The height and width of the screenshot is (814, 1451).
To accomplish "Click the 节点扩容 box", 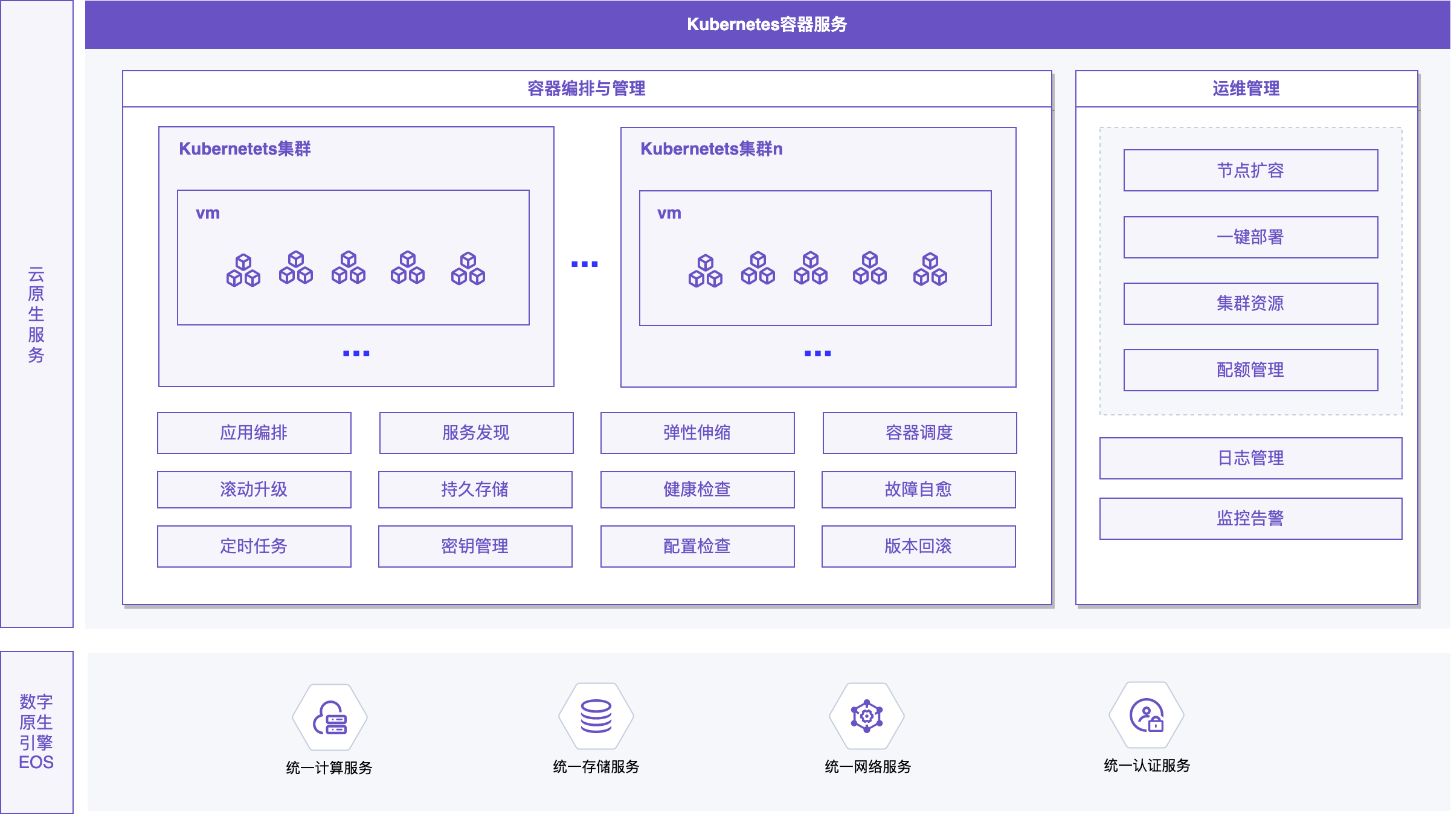I will pos(1251,170).
